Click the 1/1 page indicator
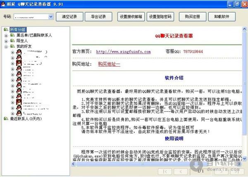 tap(200, 171)
